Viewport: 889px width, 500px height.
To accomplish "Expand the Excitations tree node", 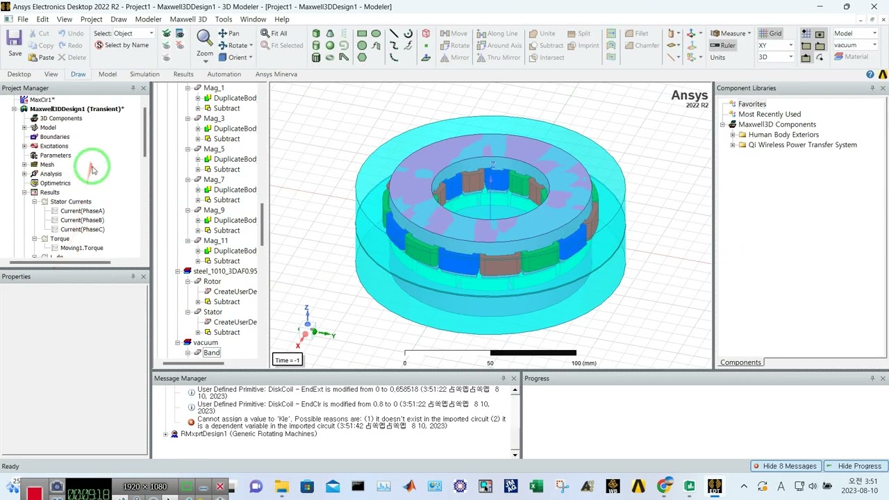I will click(24, 147).
